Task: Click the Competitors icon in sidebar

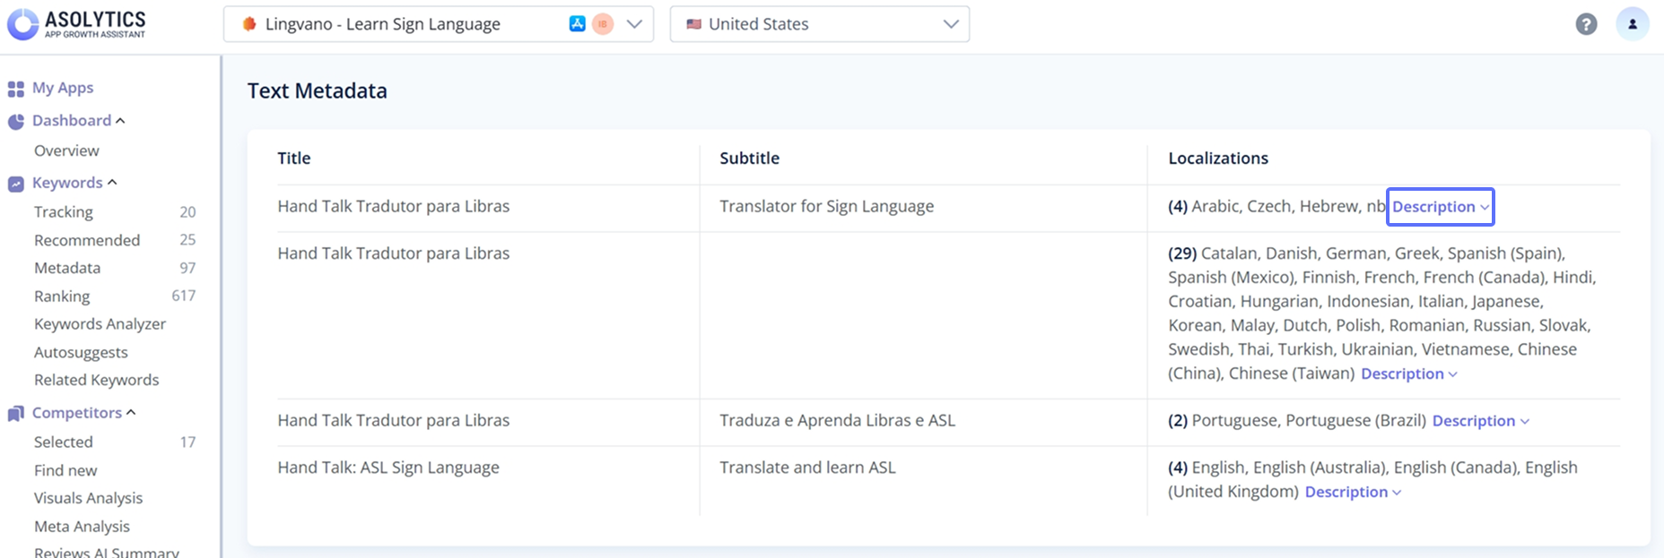Action: click(x=15, y=414)
